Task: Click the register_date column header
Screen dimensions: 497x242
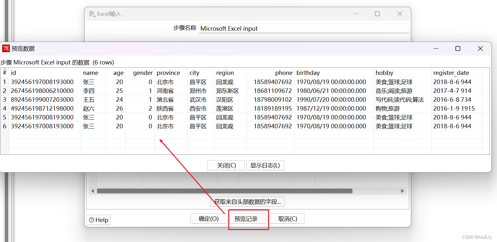Action: click(457, 73)
